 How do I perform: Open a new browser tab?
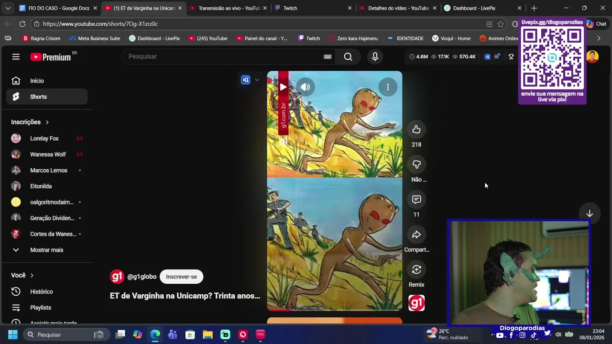pos(534,8)
